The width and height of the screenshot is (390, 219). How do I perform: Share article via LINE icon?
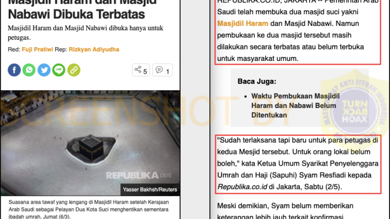coord(59,70)
